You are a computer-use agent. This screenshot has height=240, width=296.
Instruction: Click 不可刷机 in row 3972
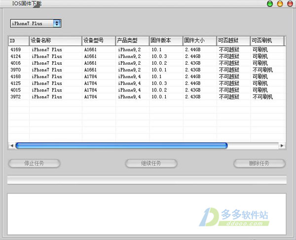(262, 97)
